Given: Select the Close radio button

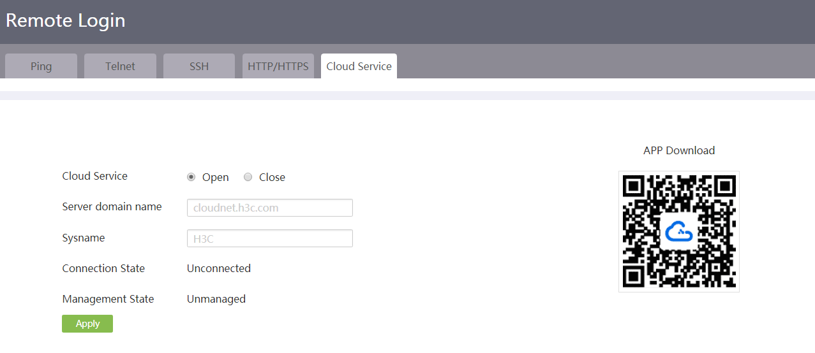Looking at the screenshot, I should 248,177.
